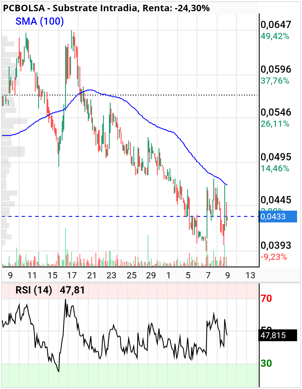Click the date label 11 on time axis
302x389 pixels.
coord(32,276)
